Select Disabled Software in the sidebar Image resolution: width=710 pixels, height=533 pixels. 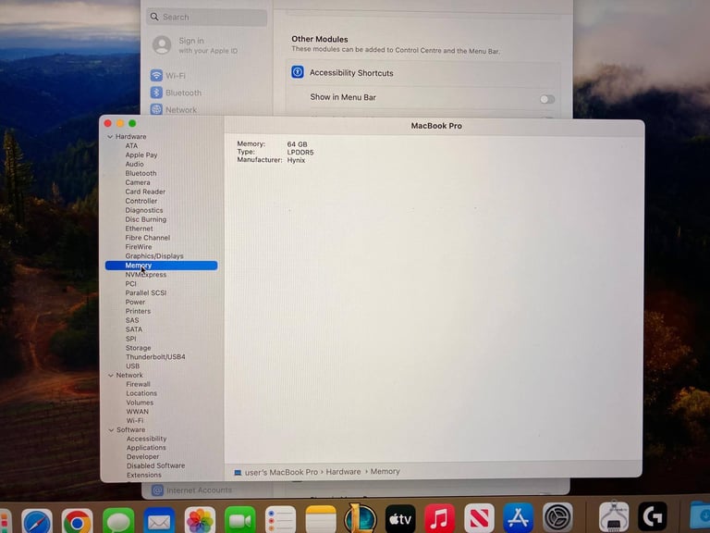pyautogui.click(x=155, y=465)
